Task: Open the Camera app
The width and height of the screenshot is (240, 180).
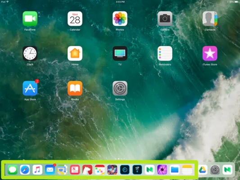Action: tap(165, 18)
